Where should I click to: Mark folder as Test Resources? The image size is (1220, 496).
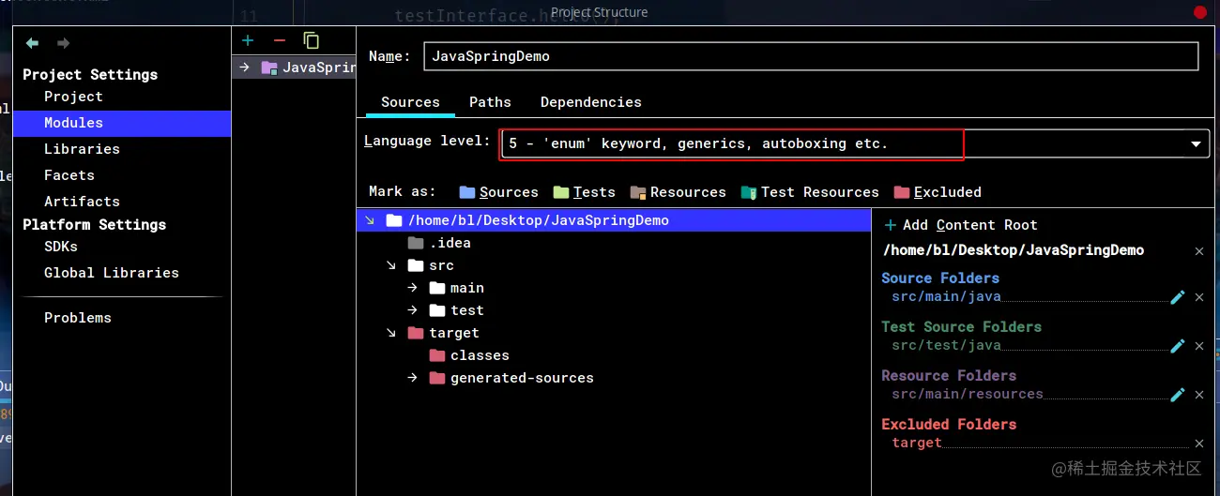pos(809,192)
